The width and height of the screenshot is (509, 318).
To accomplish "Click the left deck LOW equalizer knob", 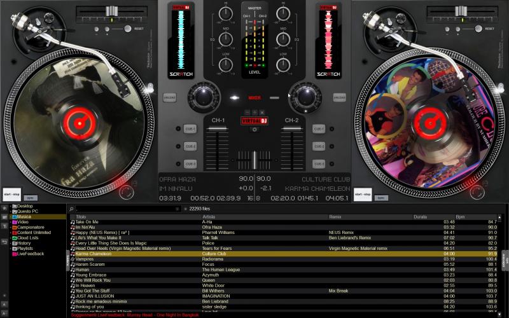I will pos(226,65).
